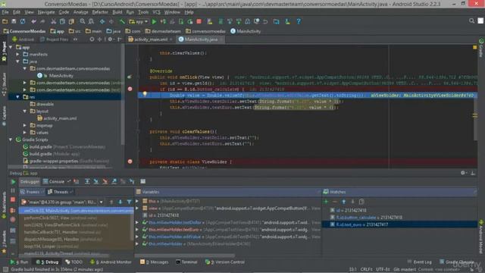This screenshot has height=273, width=485.
Task: Open the File menu
Action: coord(5,12)
